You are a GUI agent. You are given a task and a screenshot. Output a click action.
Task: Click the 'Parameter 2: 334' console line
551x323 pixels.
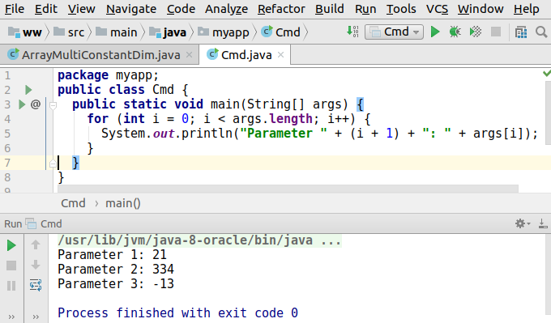[x=116, y=270]
